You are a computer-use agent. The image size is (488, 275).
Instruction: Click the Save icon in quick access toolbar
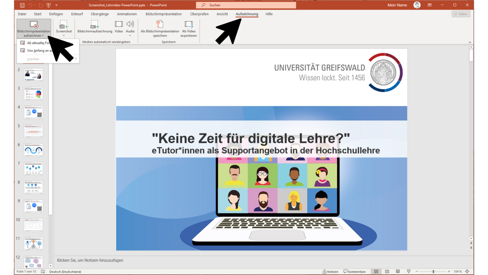[x=22, y=5]
